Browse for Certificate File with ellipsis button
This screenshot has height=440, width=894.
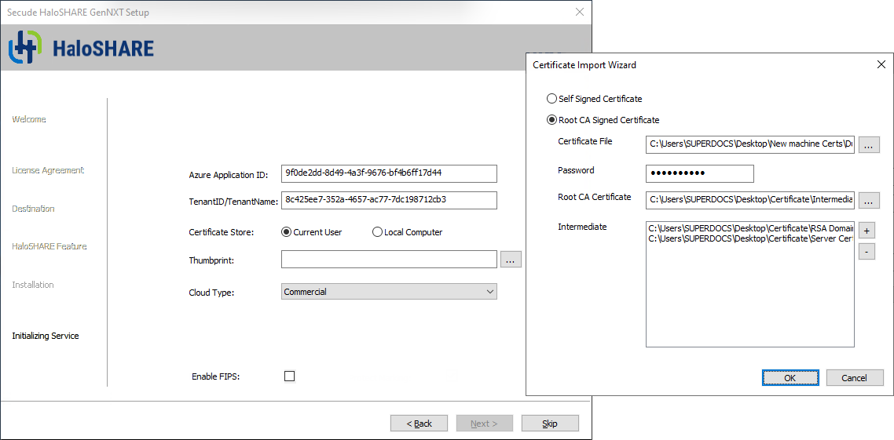tap(869, 146)
